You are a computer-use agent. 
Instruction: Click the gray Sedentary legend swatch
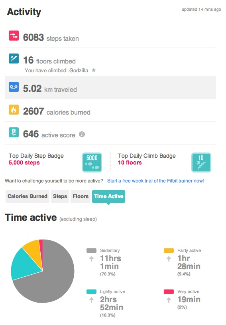click(92, 250)
